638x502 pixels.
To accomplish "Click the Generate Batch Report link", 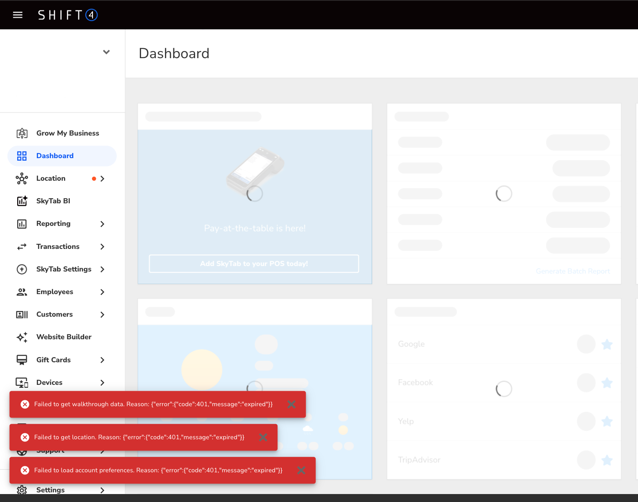I will coord(573,271).
